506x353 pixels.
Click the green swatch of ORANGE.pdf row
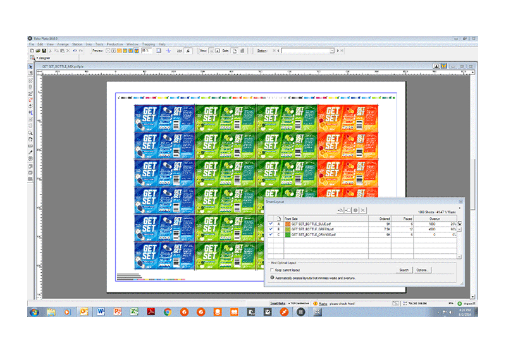click(288, 235)
